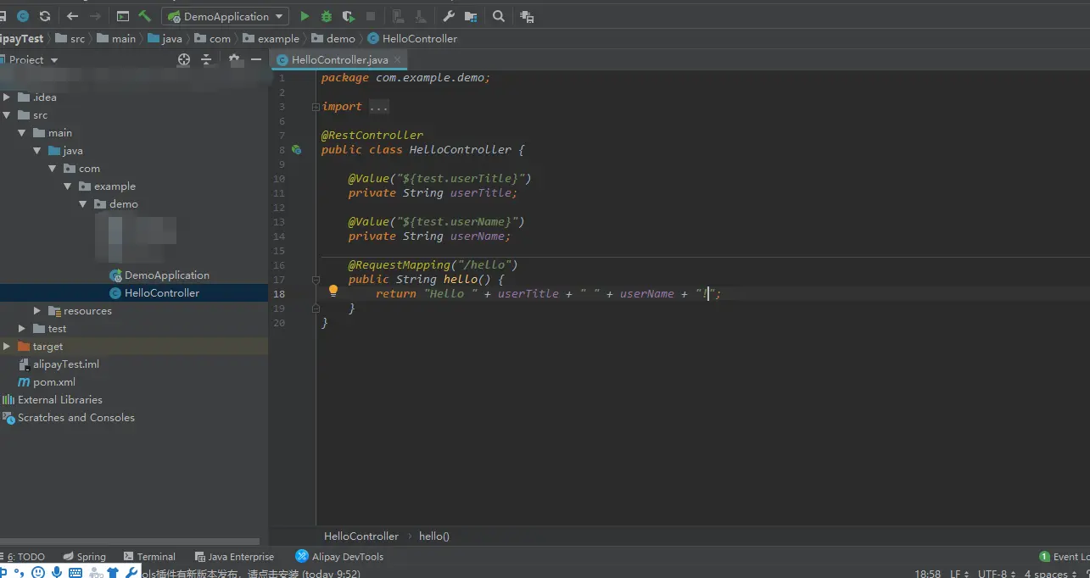Toggle the fold marker for hello() method
This screenshot has height=578, width=1090.
coord(316,279)
